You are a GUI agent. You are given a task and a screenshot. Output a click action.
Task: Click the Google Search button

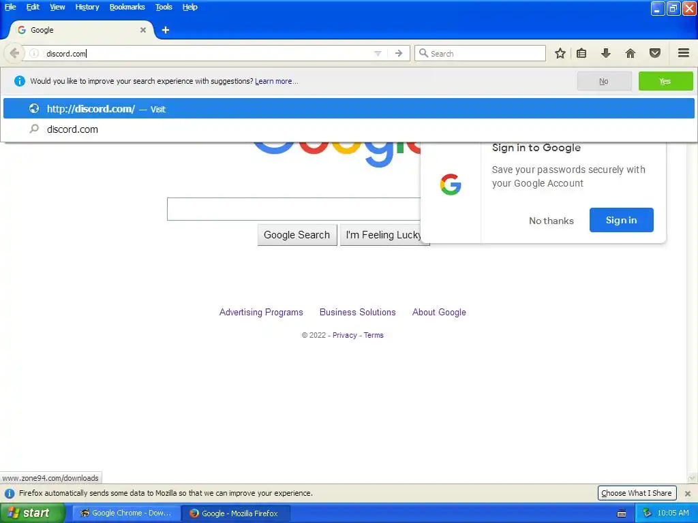[x=297, y=235]
